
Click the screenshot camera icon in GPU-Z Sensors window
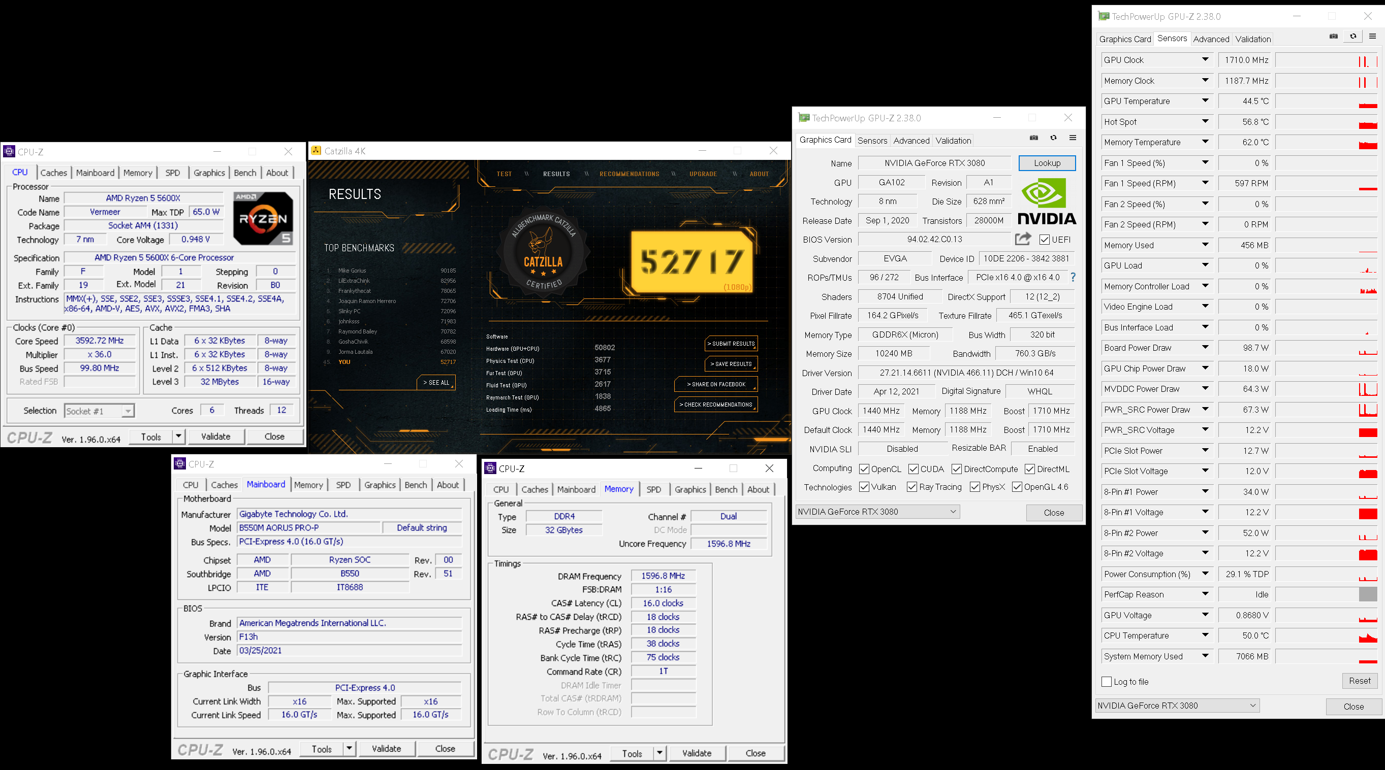point(1333,37)
